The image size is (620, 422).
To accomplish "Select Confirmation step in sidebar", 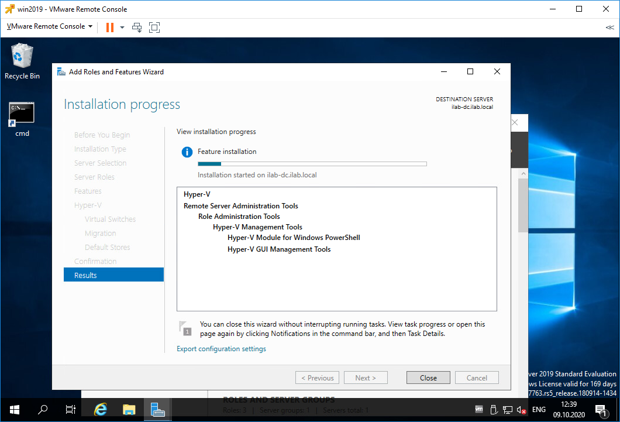I will point(95,262).
